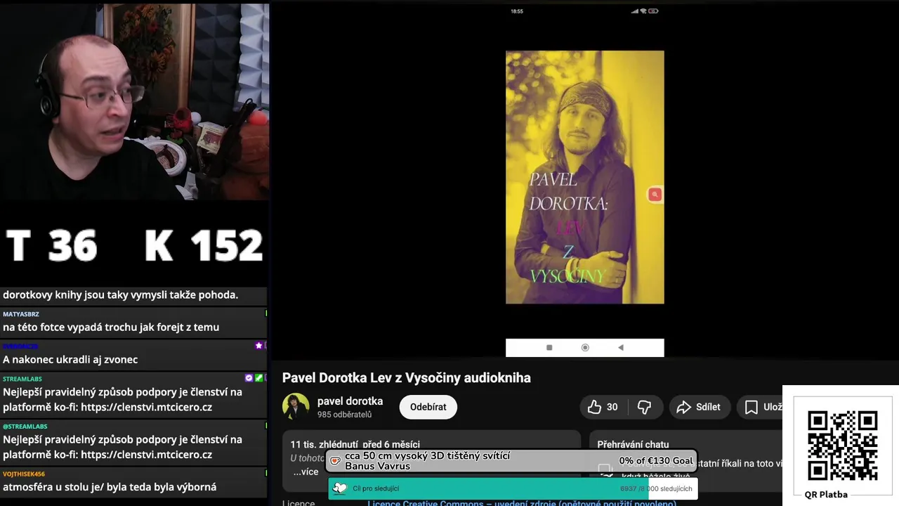899x506 pixels.
Task: Click the chat message A nakonec ukradli aj zvonec
Action: point(70,360)
